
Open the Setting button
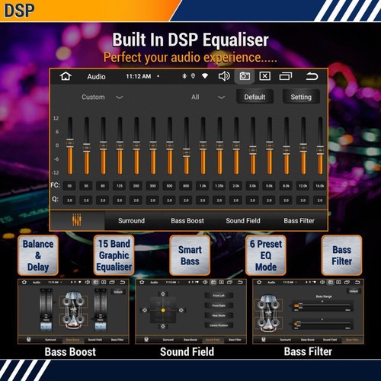pyautogui.click(x=301, y=97)
